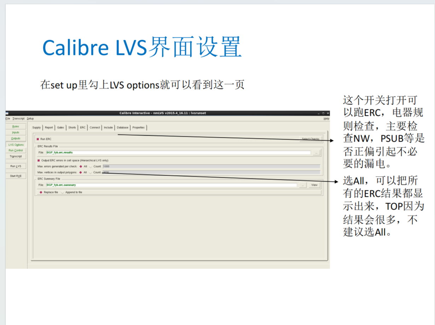
Task: Open the Help menu
Action: [326, 118]
